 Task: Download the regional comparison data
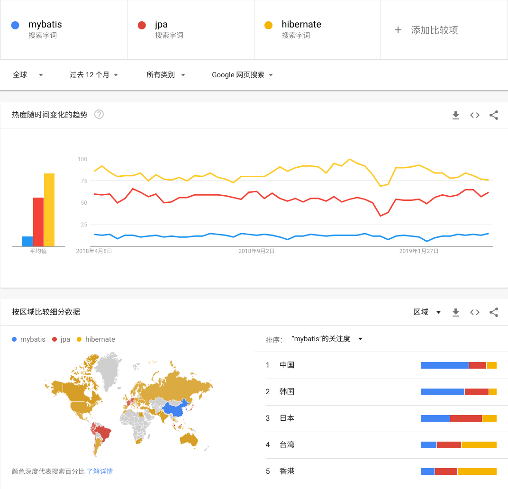(x=455, y=312)
